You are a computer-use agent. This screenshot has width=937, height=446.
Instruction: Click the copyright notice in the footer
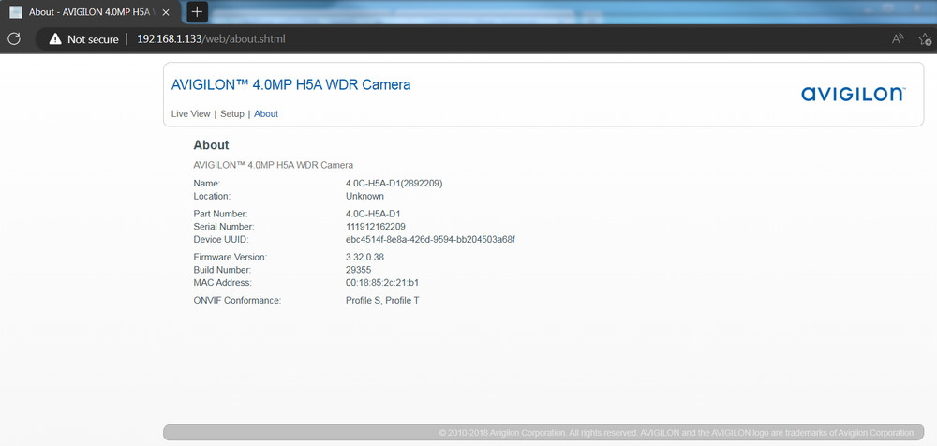[x=677, y=432]
